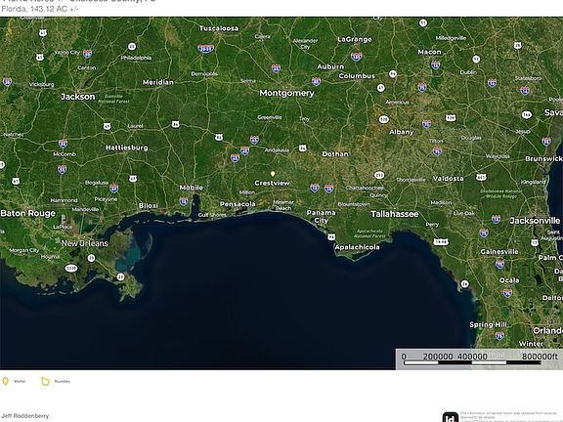This screenshot has height=422, width=563.
Task: Click the Land id logo icon
Action: 451,417
